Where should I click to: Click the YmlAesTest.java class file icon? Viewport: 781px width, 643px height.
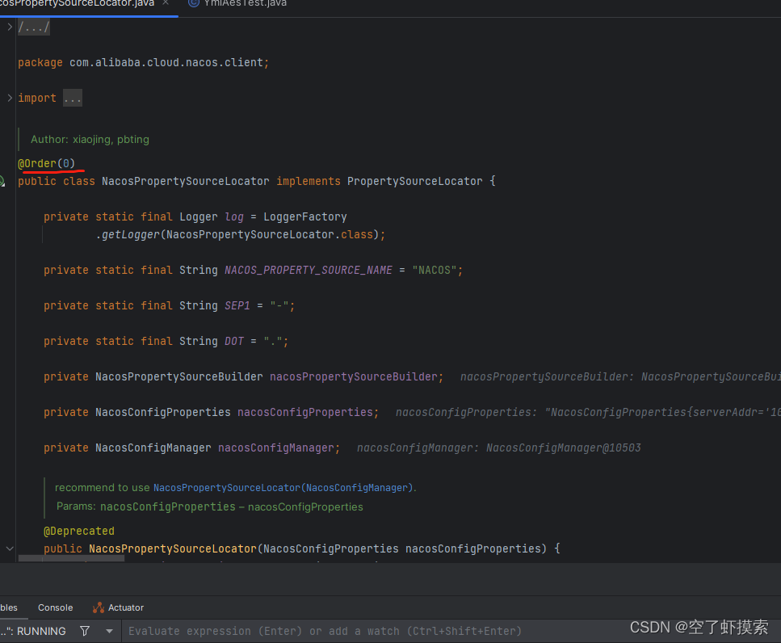point(194,3)
